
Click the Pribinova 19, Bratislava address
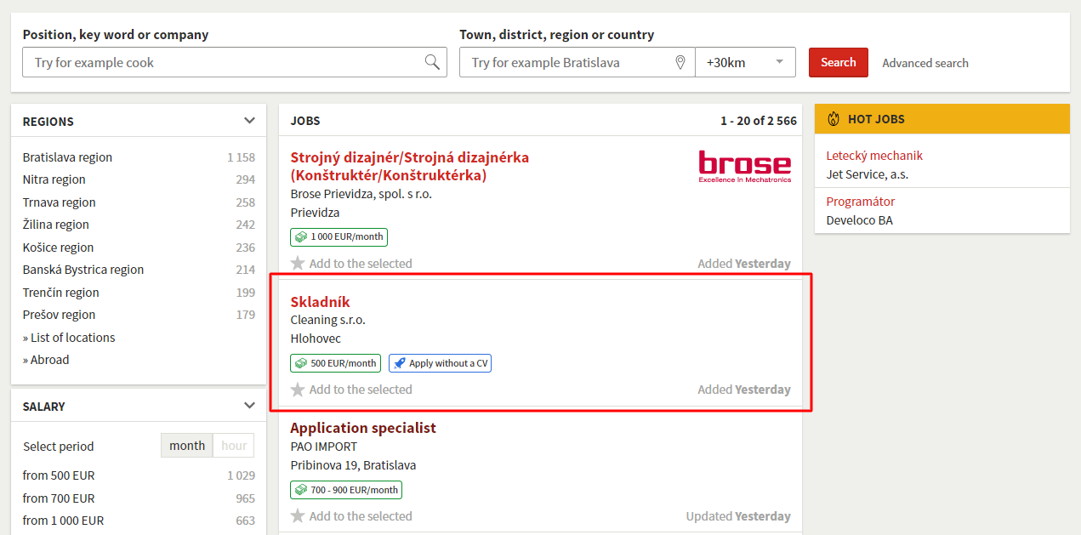tap(354, 465)
